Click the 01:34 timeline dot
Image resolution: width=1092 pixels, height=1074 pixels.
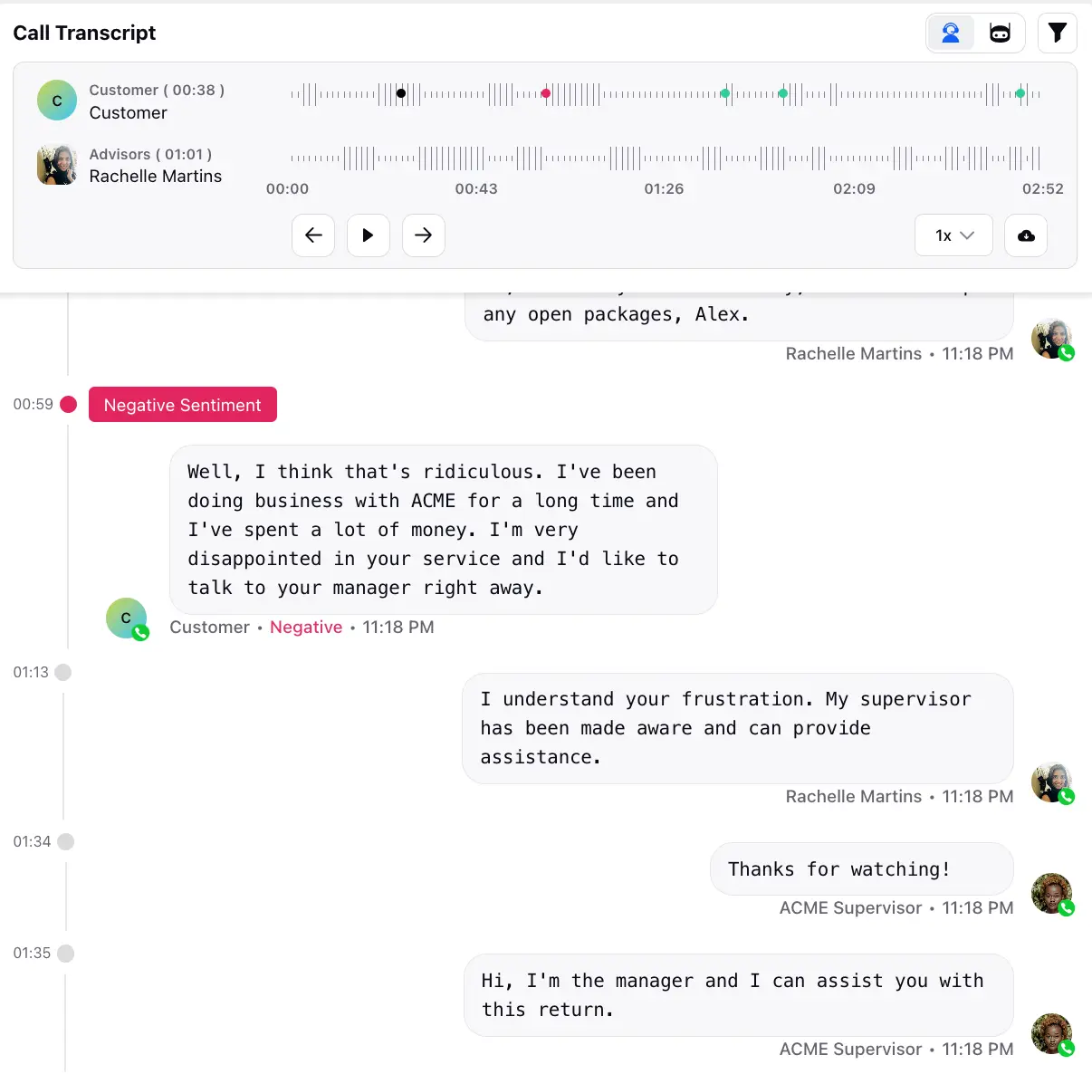point(66,841)
